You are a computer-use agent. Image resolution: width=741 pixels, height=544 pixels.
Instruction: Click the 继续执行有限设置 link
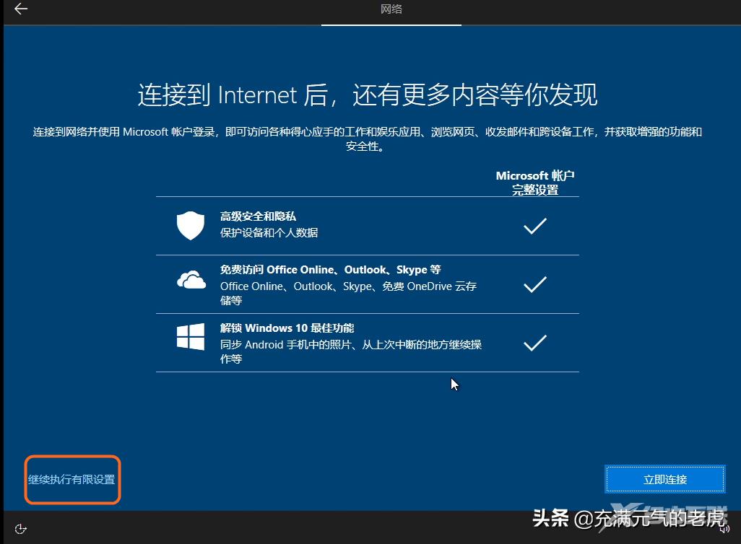pos(71,480)
